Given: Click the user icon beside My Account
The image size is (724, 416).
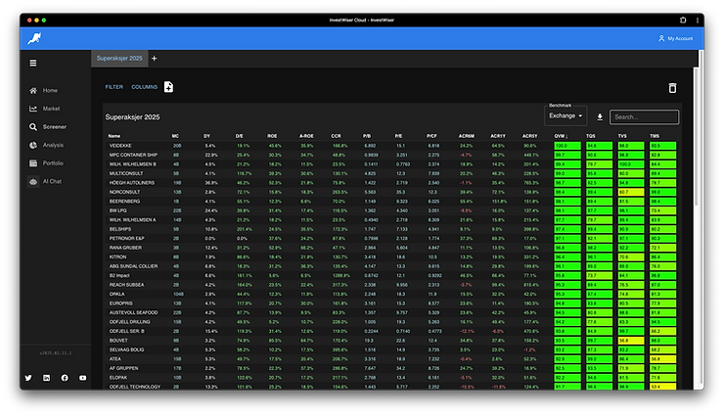Looking at the screenshot, I should pyautogui.click(x=661, y=38).
